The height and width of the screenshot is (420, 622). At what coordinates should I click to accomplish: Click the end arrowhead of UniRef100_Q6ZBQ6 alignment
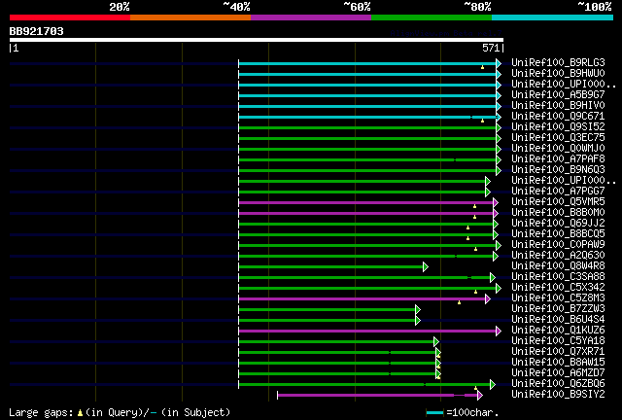(x=493, y=385)
